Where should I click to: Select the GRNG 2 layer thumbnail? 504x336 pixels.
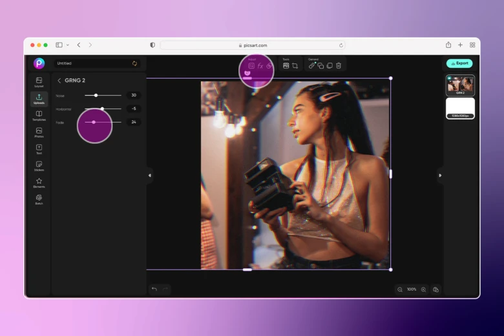pyautogui.click(x=460, y=85)
